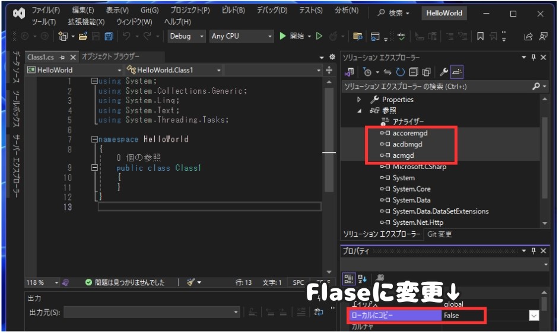This screenshot has width=559, height=334.
Task: Select the acdbmgd reference
Action: coord(408,144)
